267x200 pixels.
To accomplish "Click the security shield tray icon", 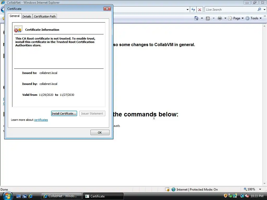I will 226,196.
